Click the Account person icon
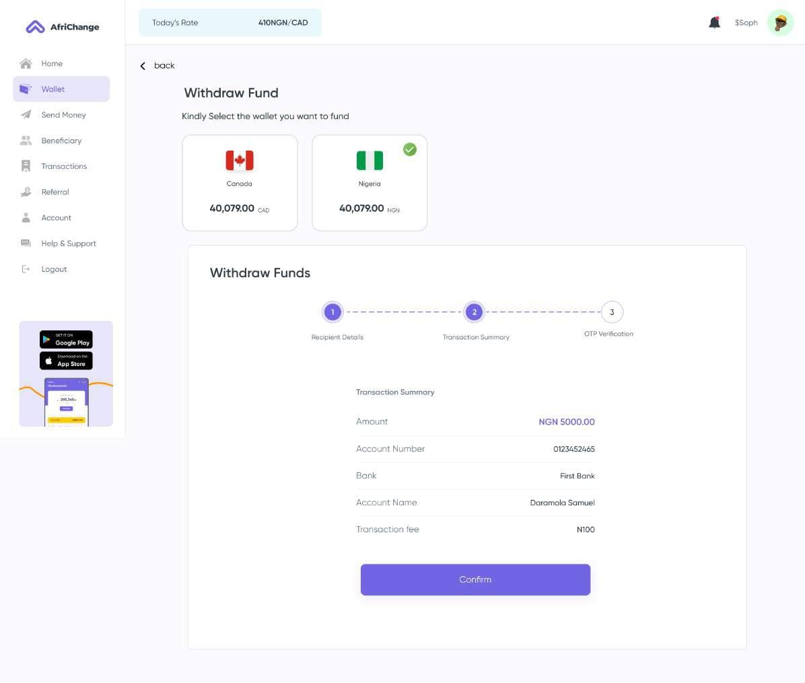This screenshot has height=683, width=805. click(x=26, y=217)
